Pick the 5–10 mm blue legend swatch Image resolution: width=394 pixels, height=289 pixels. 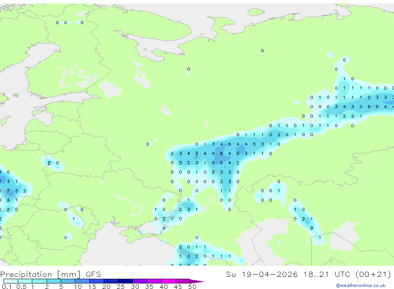click(x=68, y=281)
